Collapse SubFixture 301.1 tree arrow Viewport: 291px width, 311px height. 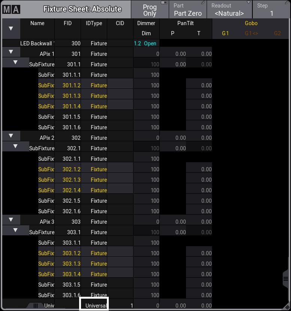tap(15, 62)
